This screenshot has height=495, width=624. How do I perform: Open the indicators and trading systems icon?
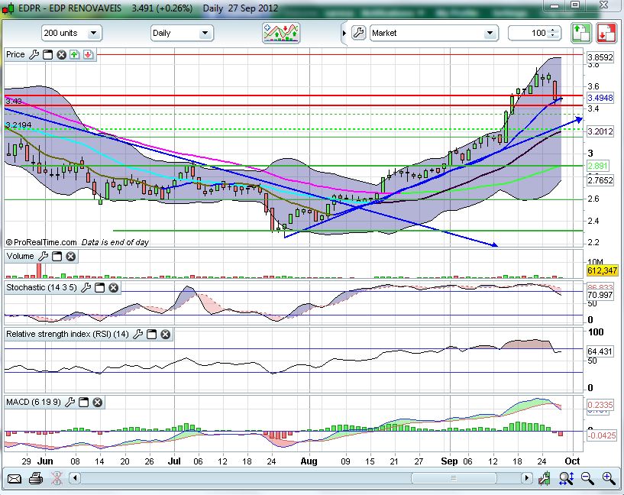(281, 33)
